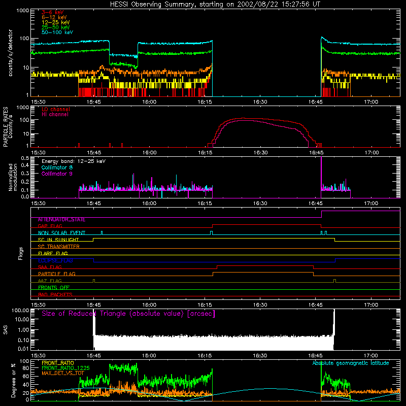Select the NON_SOLAR_EVENT flag label
This screenshot has height=406, width=406.
(x=61, y=233)
